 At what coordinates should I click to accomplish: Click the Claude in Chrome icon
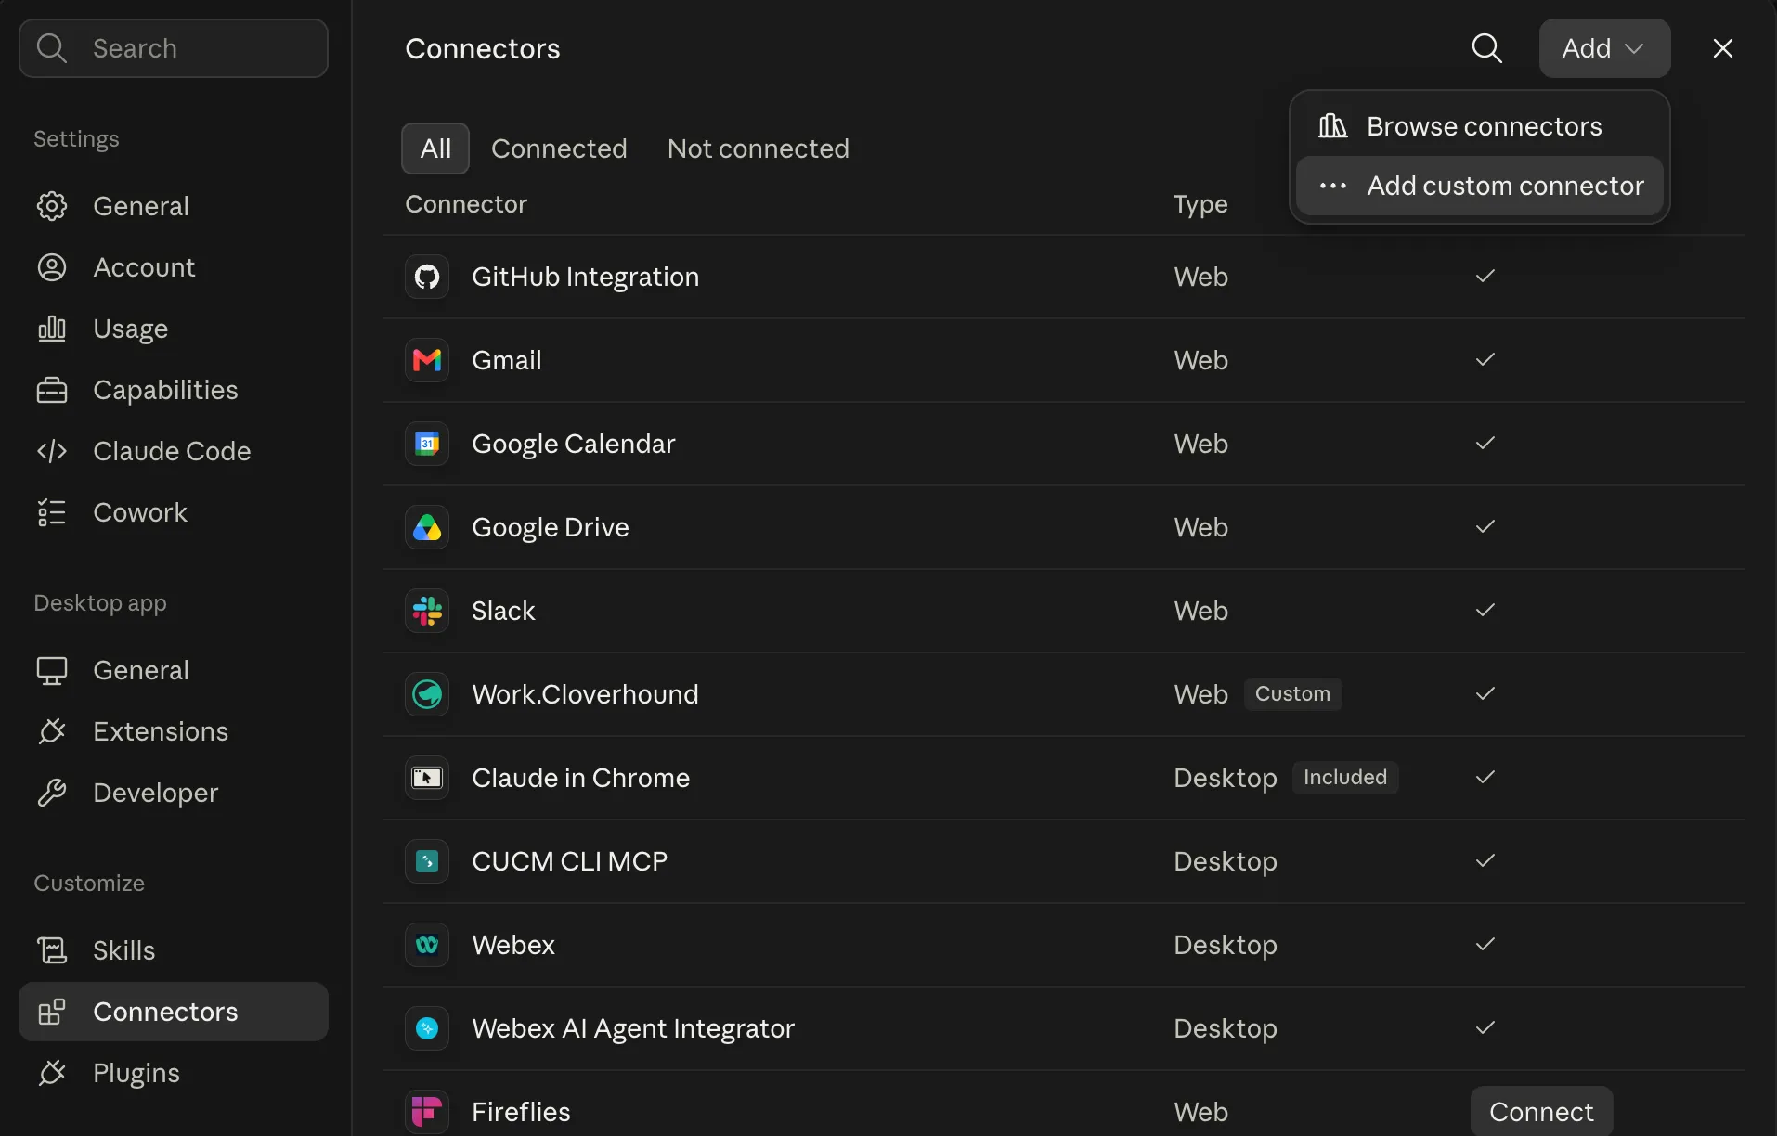point(427,778)
